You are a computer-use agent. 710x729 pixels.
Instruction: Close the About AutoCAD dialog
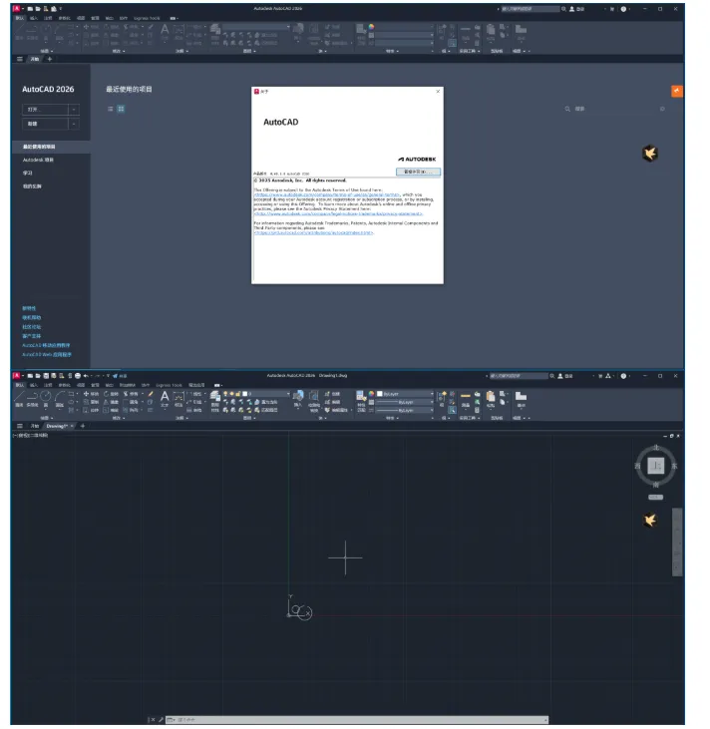pos(438,92)
